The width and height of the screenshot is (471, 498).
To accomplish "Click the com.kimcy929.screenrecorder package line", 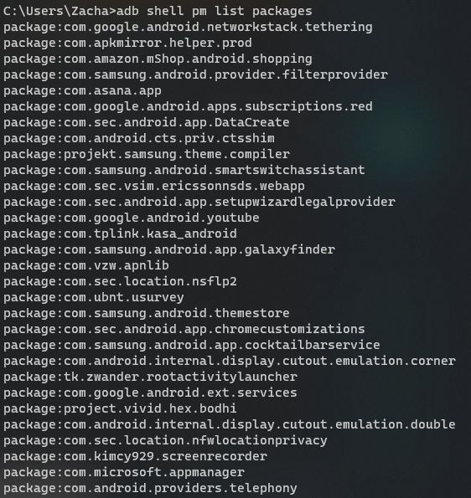I will click(x=135, y=456).
